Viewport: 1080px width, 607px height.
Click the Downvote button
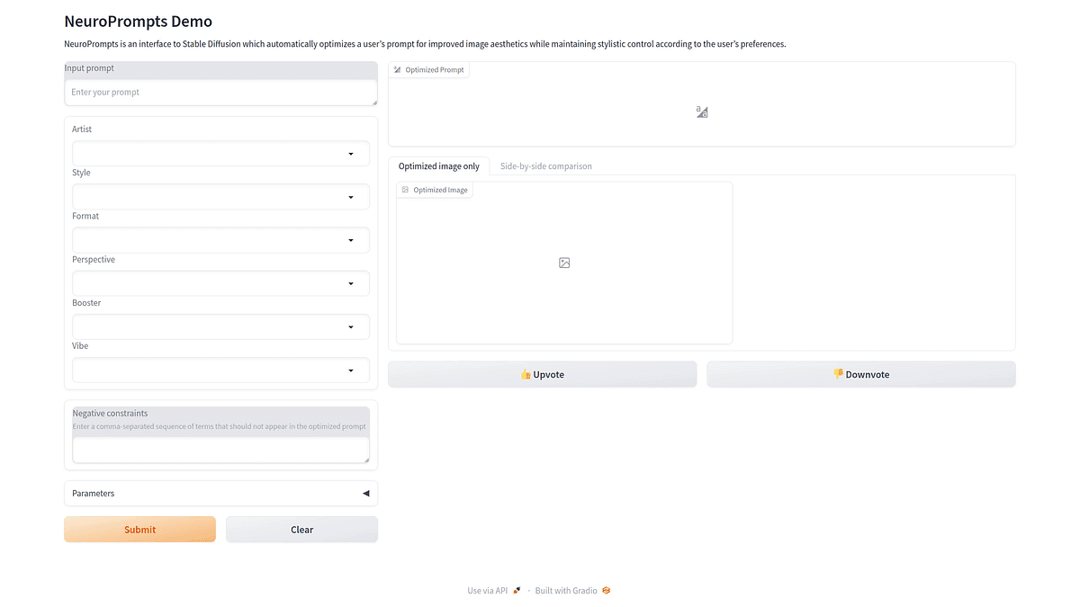(861, 374)
